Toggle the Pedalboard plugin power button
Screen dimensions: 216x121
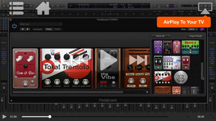point(14,26)
